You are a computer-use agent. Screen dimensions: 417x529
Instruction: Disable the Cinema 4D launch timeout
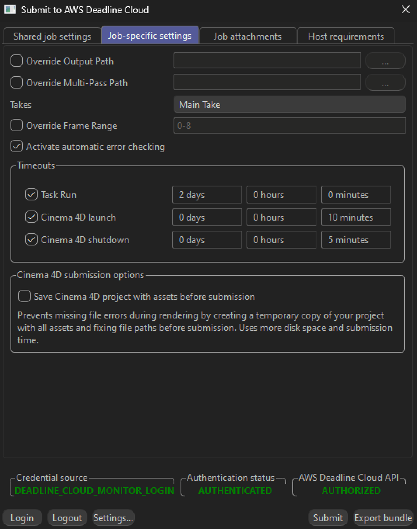point(32,217)
